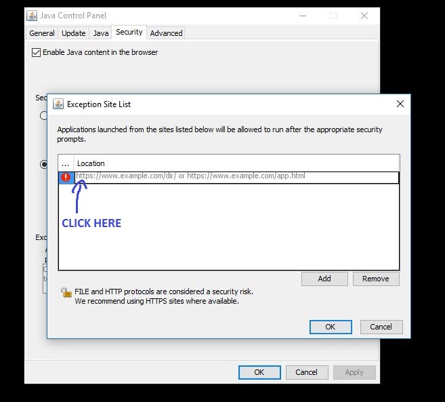Open the Update tab

pos(73,33)
